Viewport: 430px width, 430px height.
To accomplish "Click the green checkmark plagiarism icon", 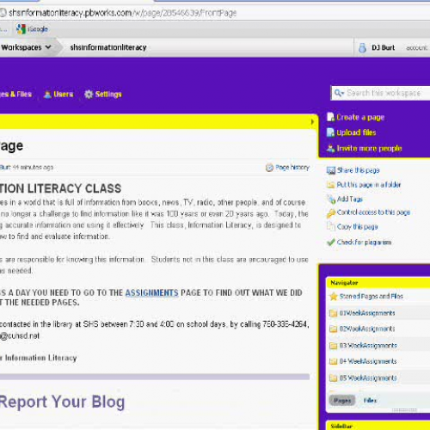I will pos(331,243).
